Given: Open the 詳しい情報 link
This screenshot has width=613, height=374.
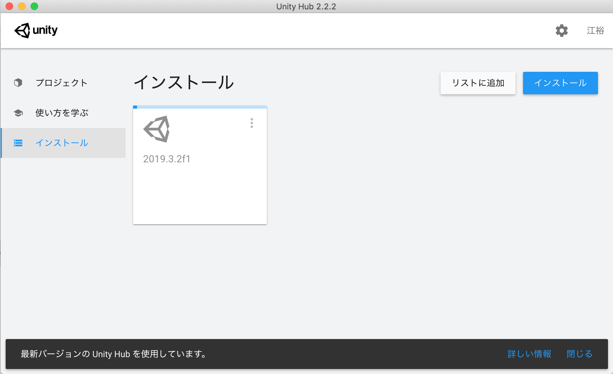Looking at the screenshot, I should (529, 354).
